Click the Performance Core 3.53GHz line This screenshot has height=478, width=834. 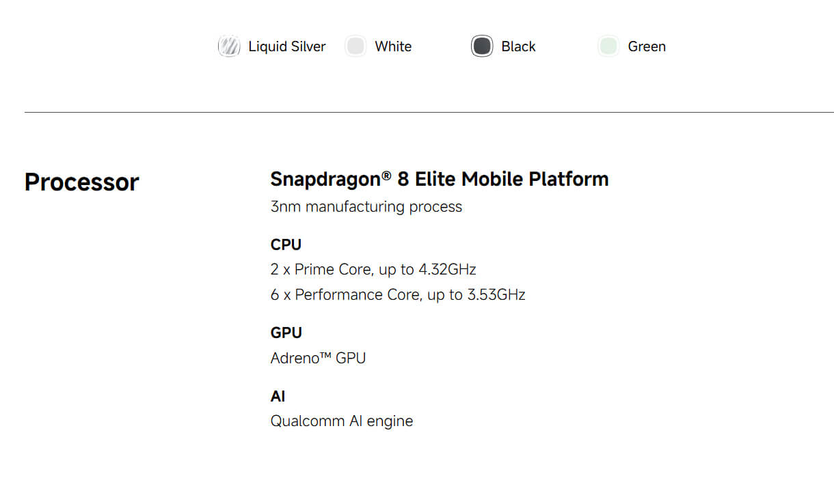pyautogui.click(x=398, y=295)
